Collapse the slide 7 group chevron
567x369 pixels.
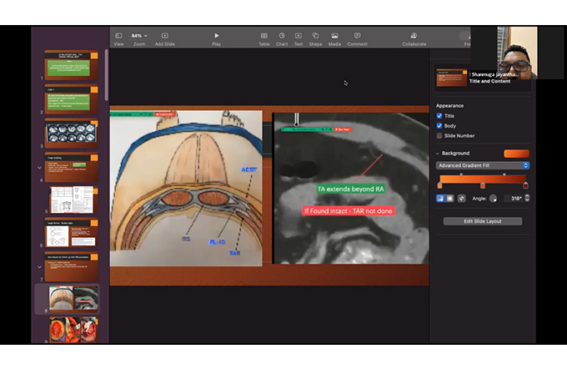click(x=39, y=267)
